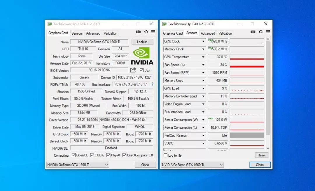This screenshot has height=191, width=315.
Task: Click the Bandwidth value 288.0 GB/s
Action: pyautogui.click(x=138, y=113)
